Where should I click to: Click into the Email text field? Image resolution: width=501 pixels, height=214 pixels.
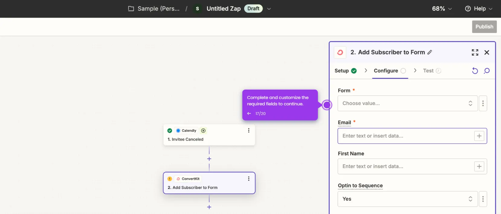click(x=406, y=136)
